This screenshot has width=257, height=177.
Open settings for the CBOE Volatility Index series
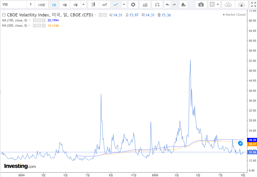[x=105, y=15]
